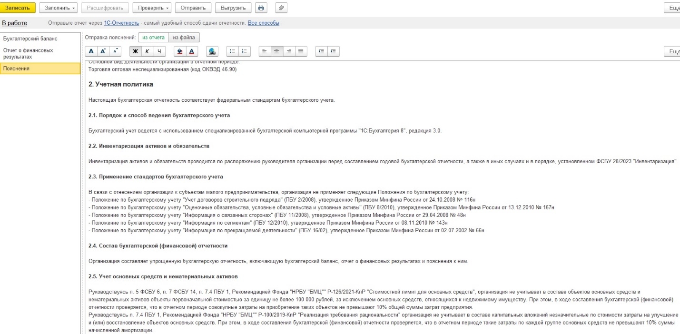Viewport: 680px width, 334px height.
Task: Apply numbered list formatting
Action: (x=245, y=51)
